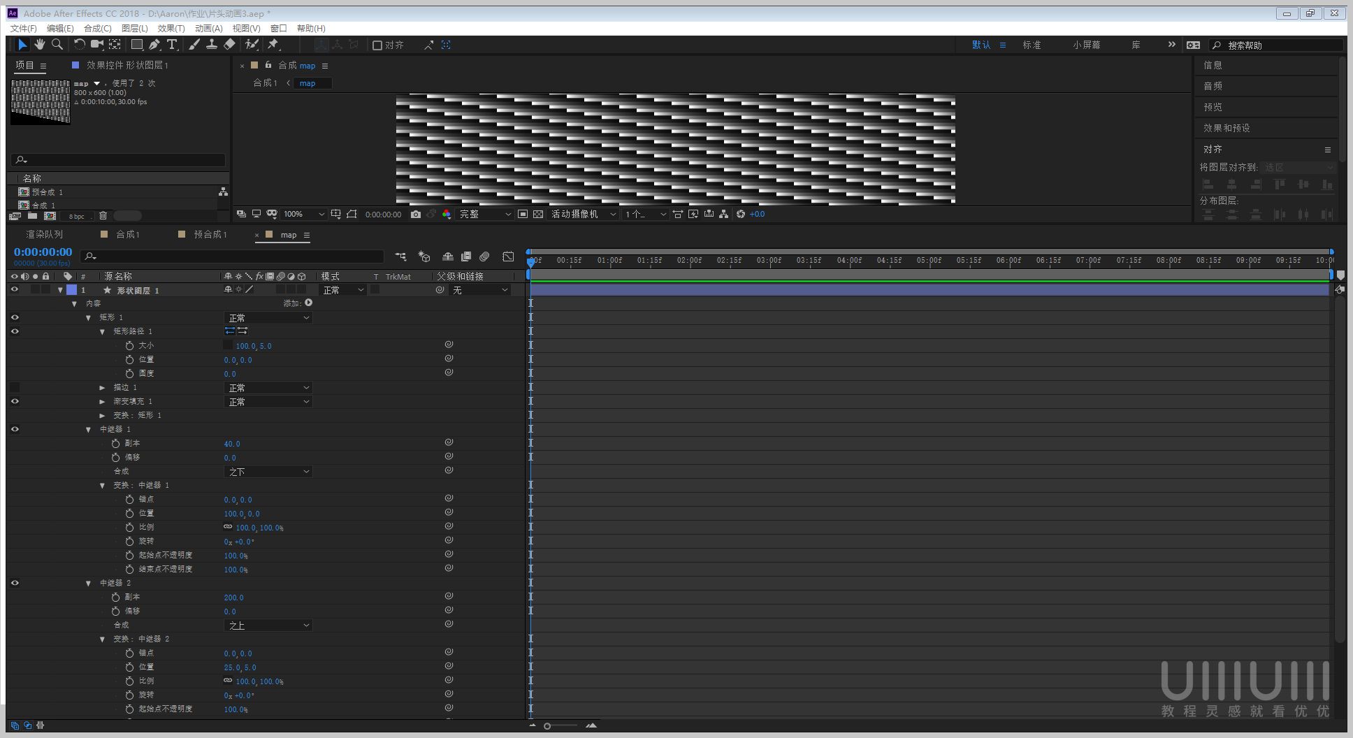The width and height of the screenshot is (1353, 738).
Task: Open the 活动摄像机 view dropdown
Action: pyautogui.click(x=584, y=214)
